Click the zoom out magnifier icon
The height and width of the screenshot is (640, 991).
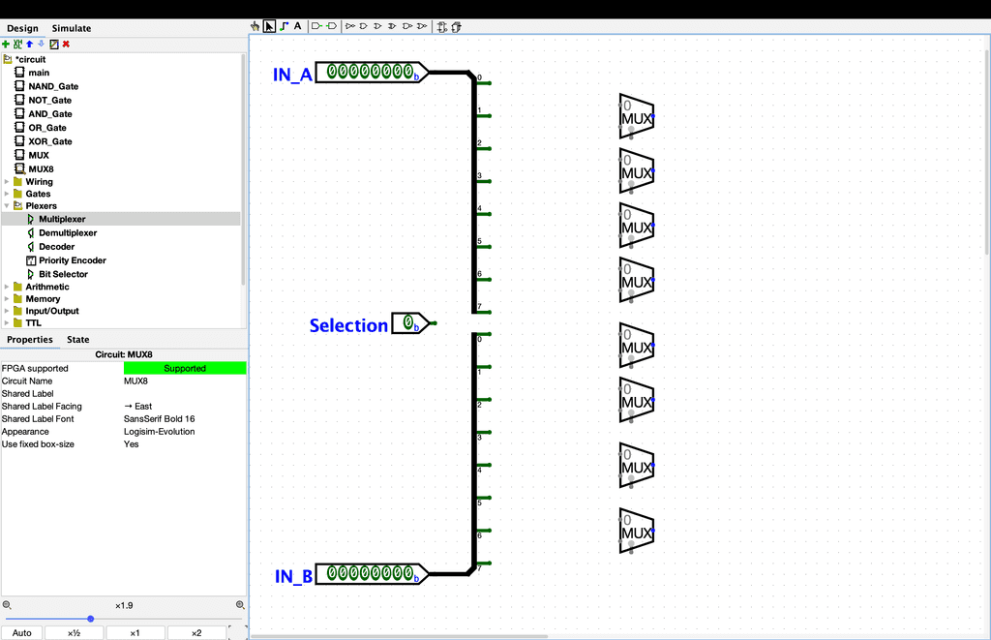coord(7,605)
